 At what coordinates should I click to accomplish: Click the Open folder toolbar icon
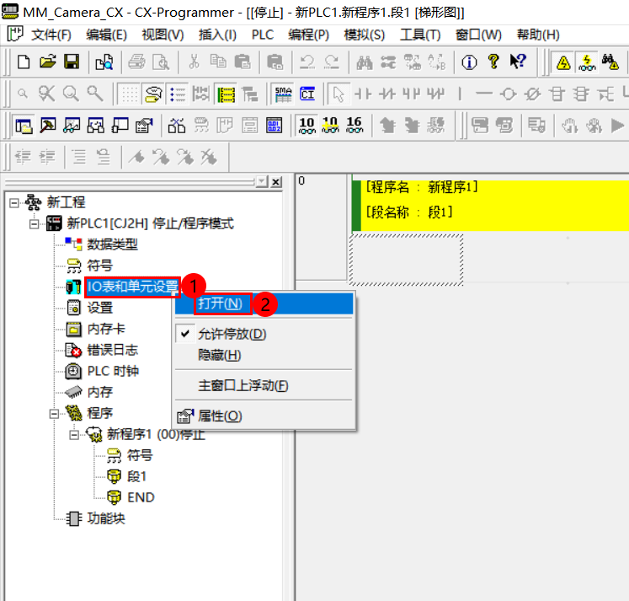[48, 62]
